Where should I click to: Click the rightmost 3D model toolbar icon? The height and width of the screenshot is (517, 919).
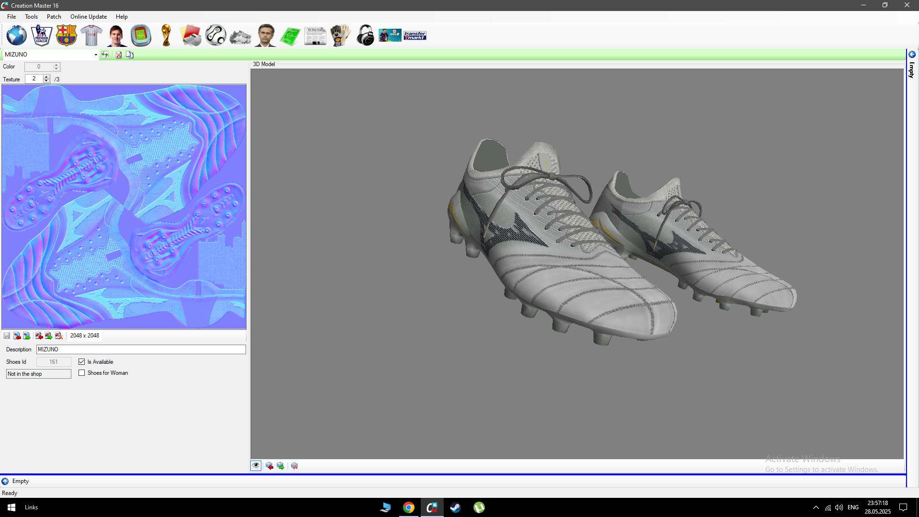[294, 466]
